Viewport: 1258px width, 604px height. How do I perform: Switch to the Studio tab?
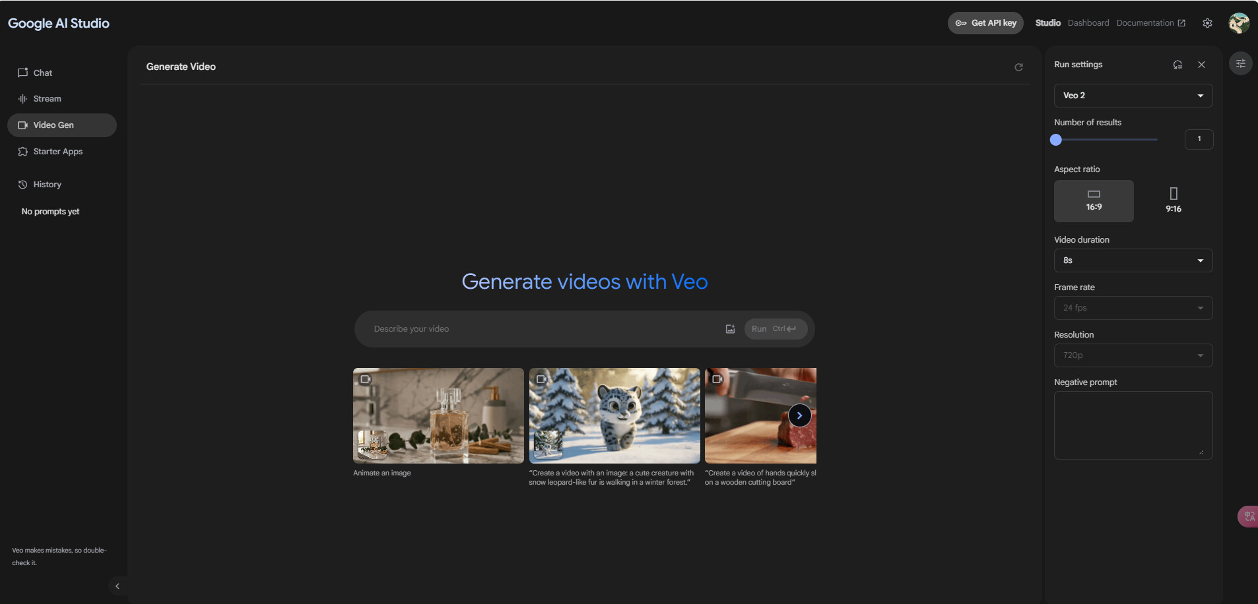click(x=1047, y=23)
